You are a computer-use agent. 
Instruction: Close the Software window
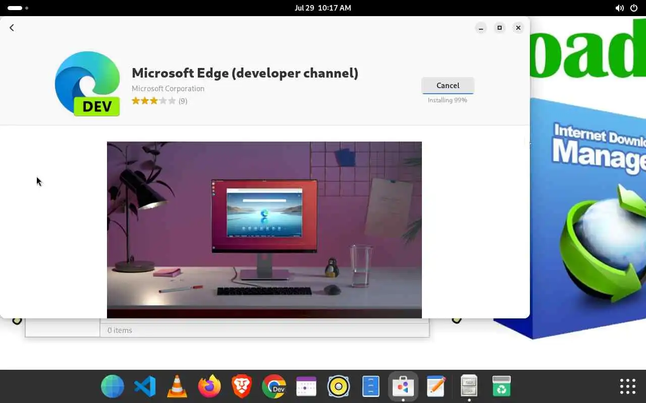[x=518, y=28]
